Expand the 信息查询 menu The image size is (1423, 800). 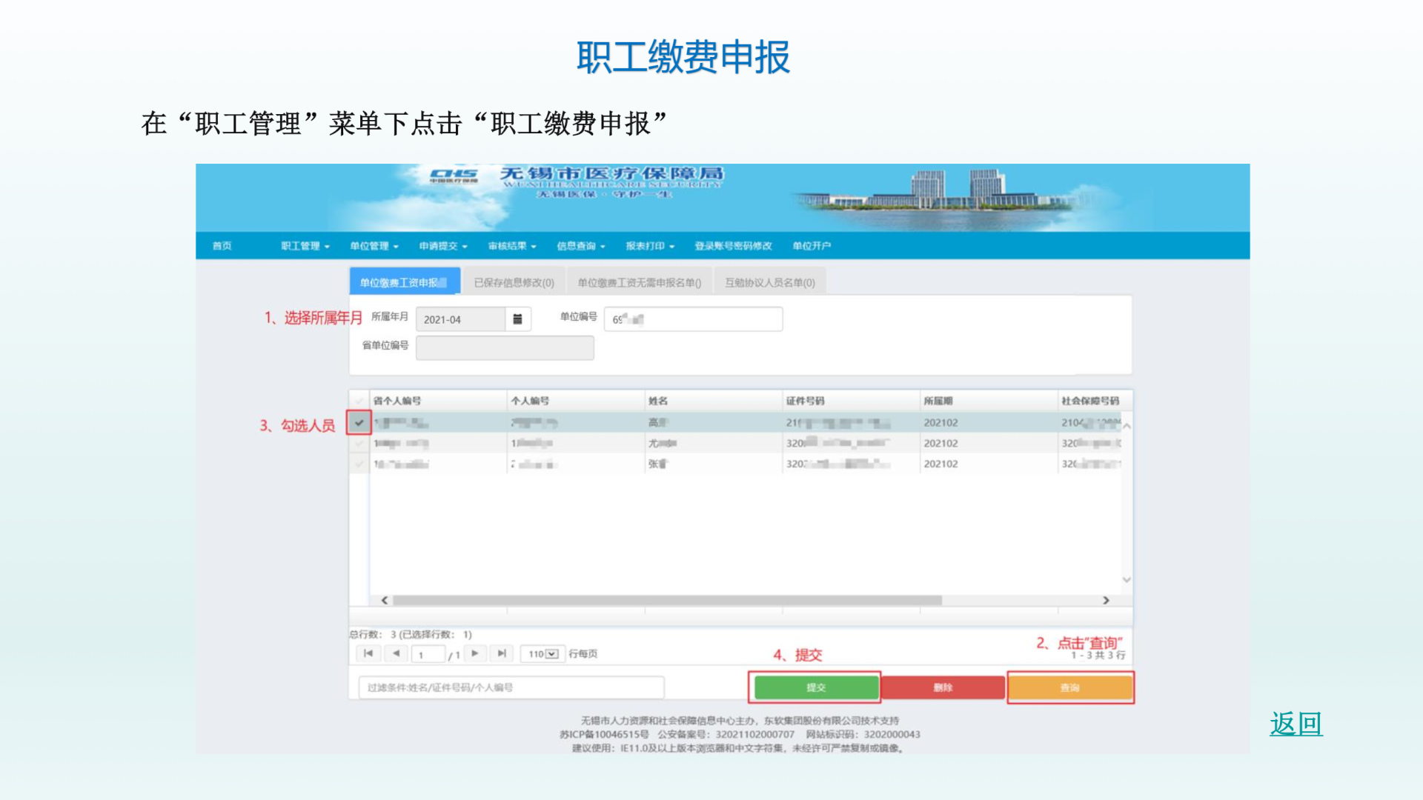pyautogui.click(x=581, y=246)
